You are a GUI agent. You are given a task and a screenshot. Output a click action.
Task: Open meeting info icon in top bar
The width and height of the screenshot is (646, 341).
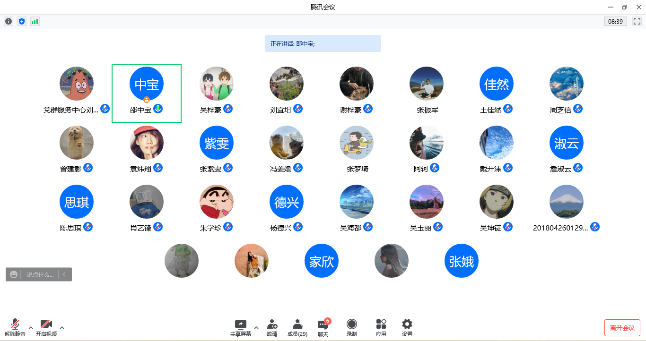(x=9, y=21)
